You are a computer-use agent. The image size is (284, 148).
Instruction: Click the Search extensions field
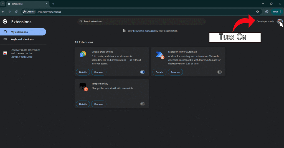[x=142, y=21]
